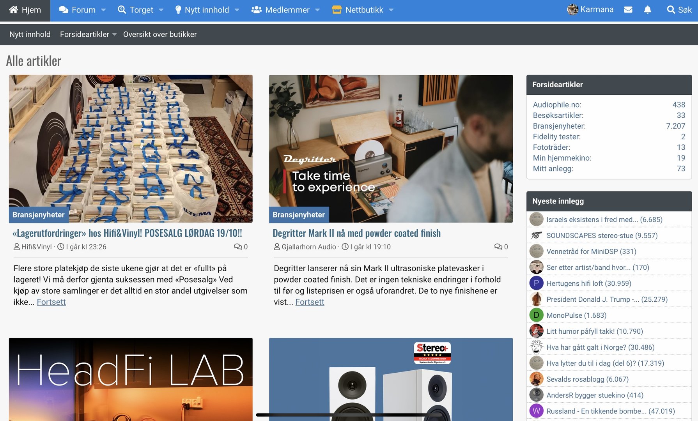Open Degritter Mark II article title
Screen dimensions: 698x421
[356, 233]
